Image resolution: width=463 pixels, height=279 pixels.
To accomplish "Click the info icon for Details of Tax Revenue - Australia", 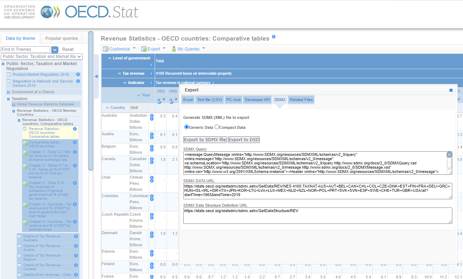I will 76,236.
